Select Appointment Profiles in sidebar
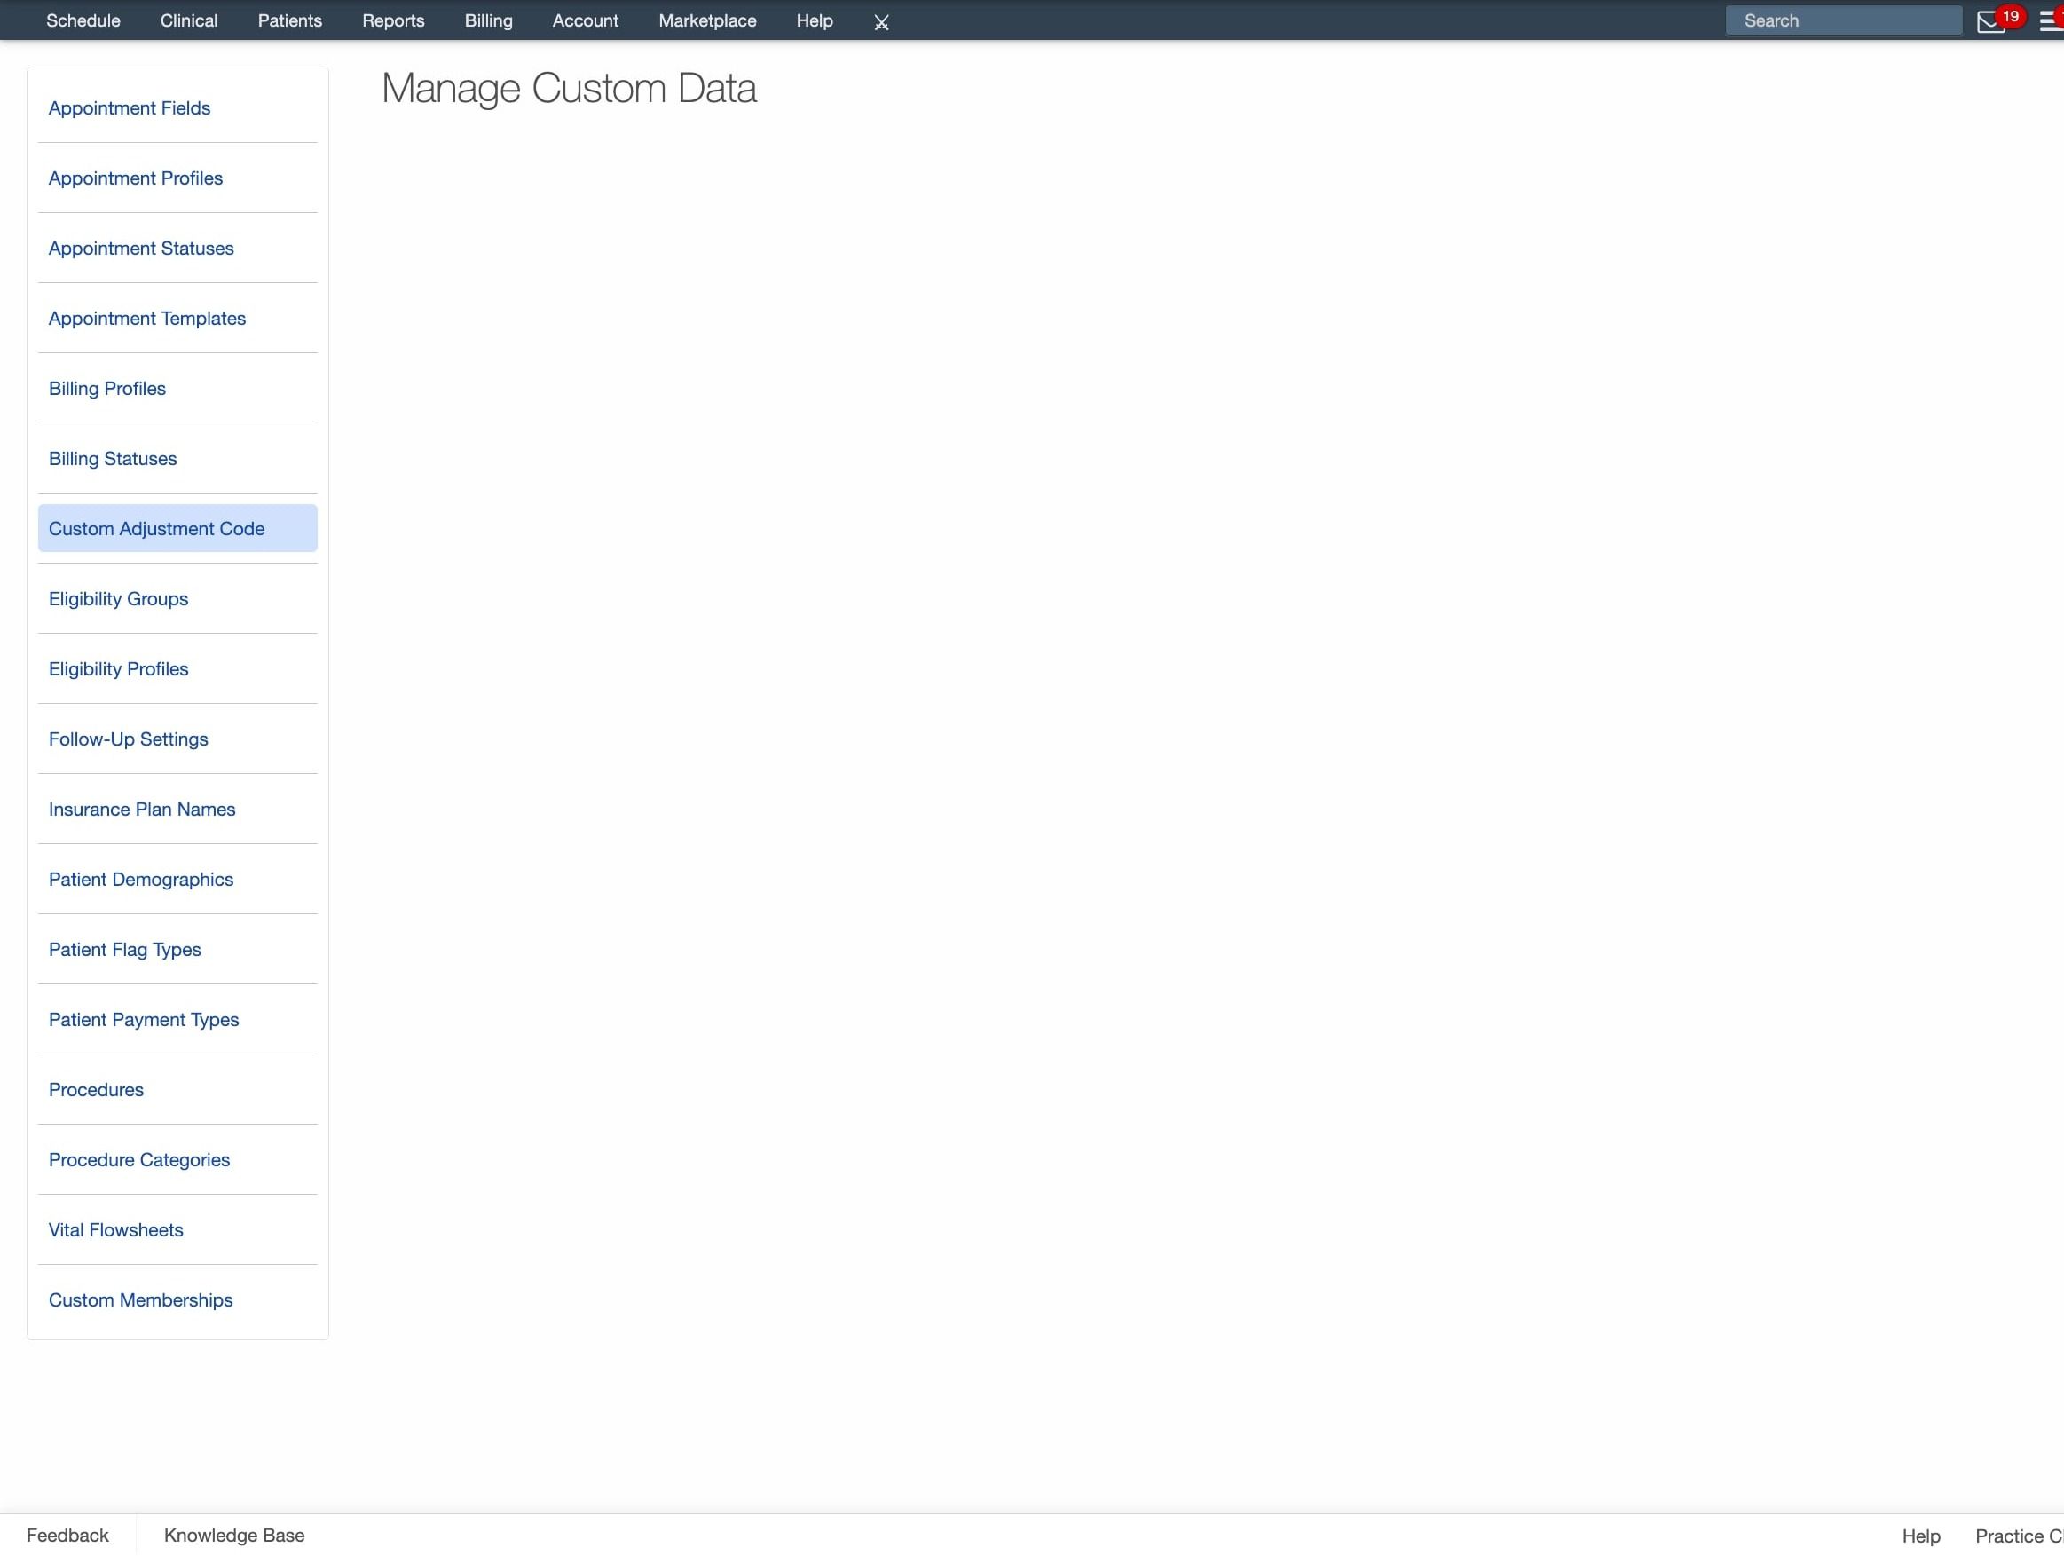The image size is (2064, 1556). click(177, 178)
